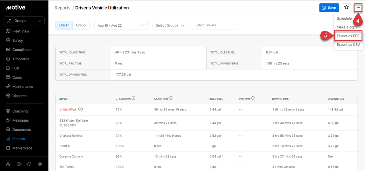This screenshot has height=171, width=365.
Task: Click total idled fuel value 8.34 gal
Action: pyautogui.click(x=272, y=52)
